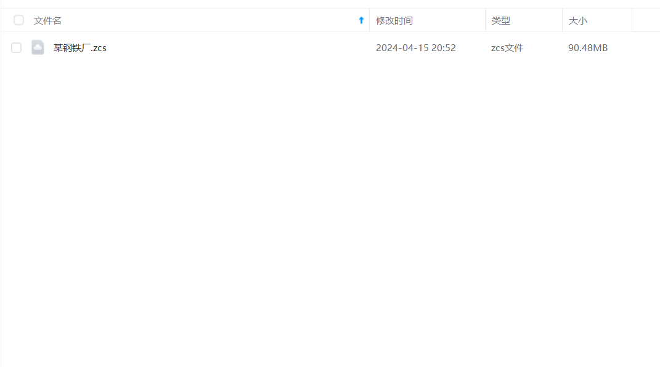Screen dimensions: 660x367
Task: Sort by the 大小 column header
Action: coord(578,20)
